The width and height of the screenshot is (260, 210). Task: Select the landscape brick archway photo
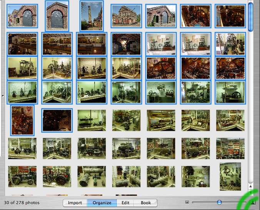coord(22,16)
